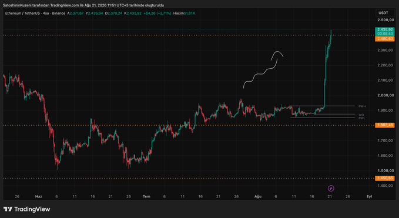399x218 pixels.
Task: Click the high value Y 2.436,94
Action: click(x=95, y=14)
